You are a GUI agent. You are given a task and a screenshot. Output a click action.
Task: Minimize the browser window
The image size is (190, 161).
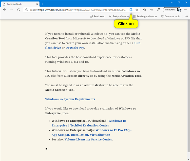tap(172, 3)
